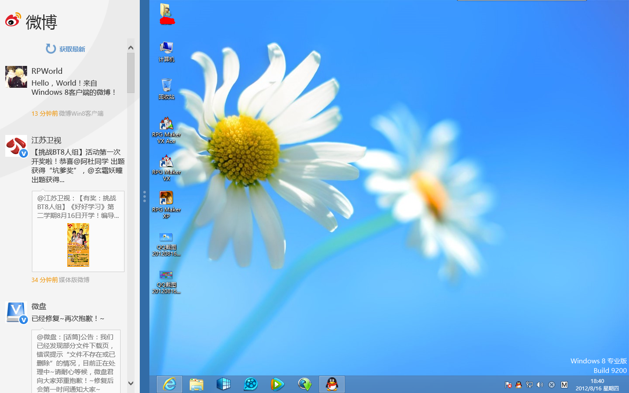Screen dimensions: 629x393
Task: Click the network status tray icon
Action: 529,385
